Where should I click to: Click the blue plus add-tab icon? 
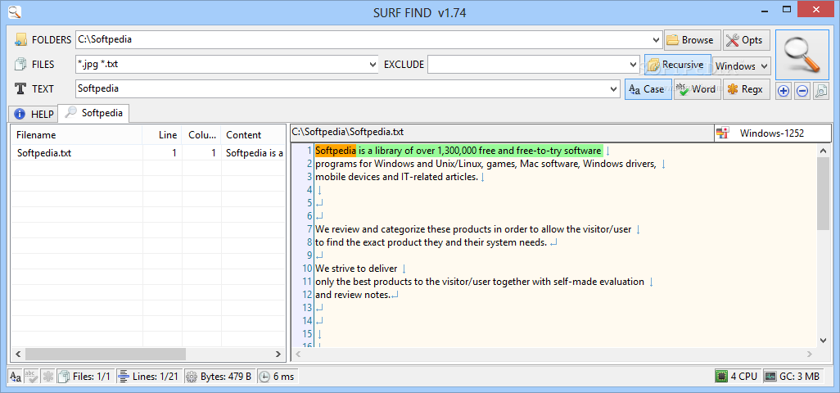coord(784,91)
